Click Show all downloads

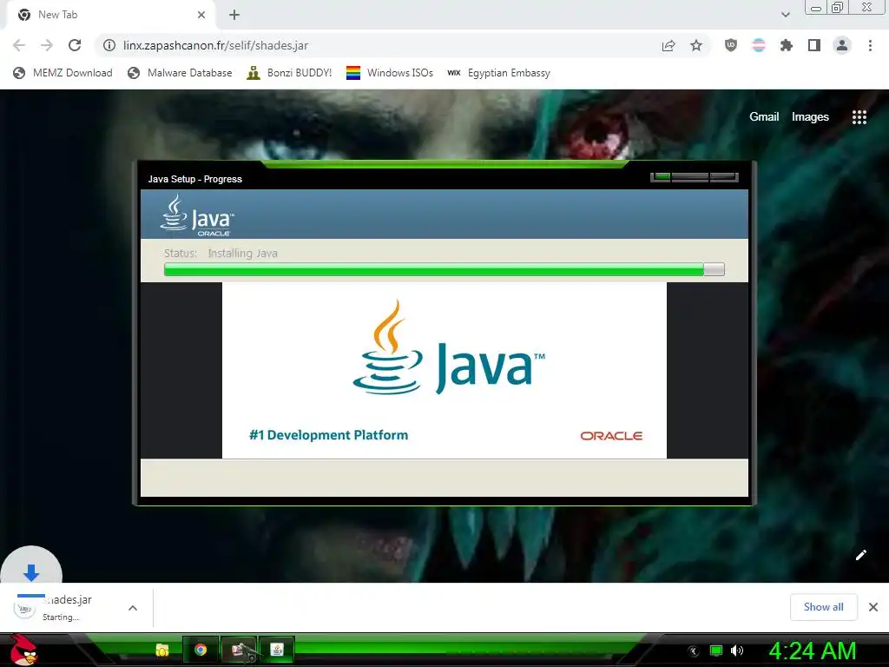point(823,607)
